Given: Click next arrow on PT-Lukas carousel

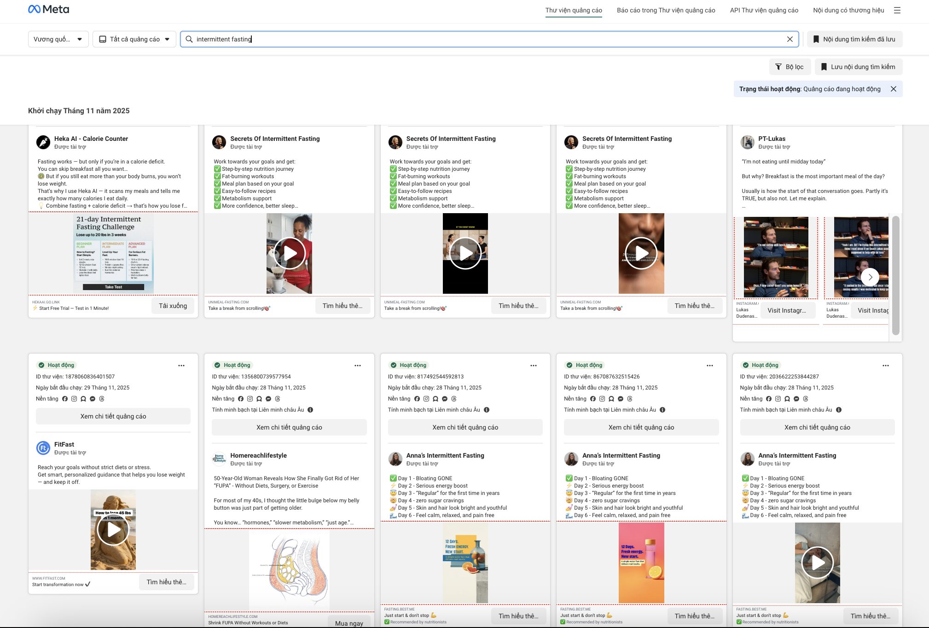Looking at the screenshot, I should [x=870, y=277].
